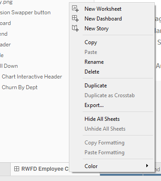Hide All Sheets from menu
The height and width of the screenshot is (181, 161).
[112, 119]
